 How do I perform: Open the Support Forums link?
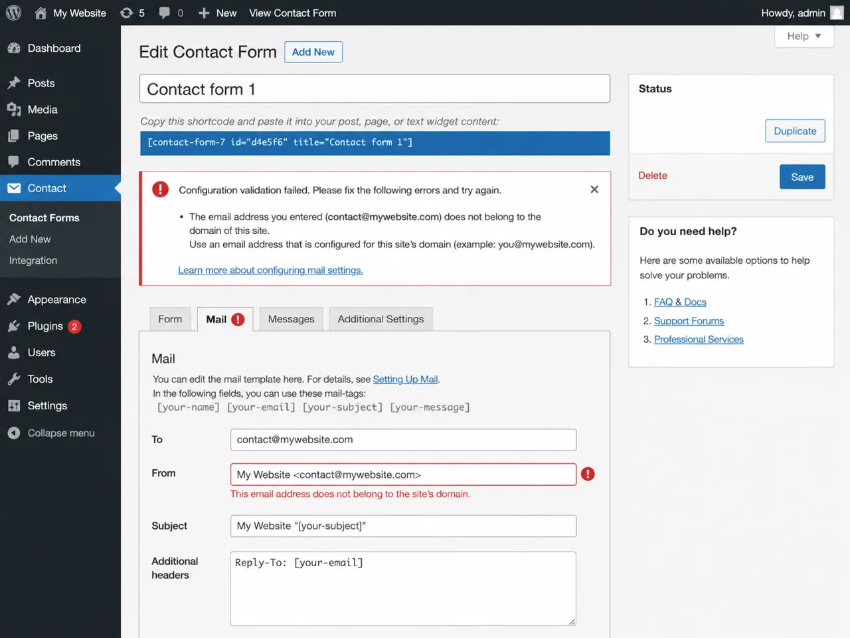[x=689, y=320]
